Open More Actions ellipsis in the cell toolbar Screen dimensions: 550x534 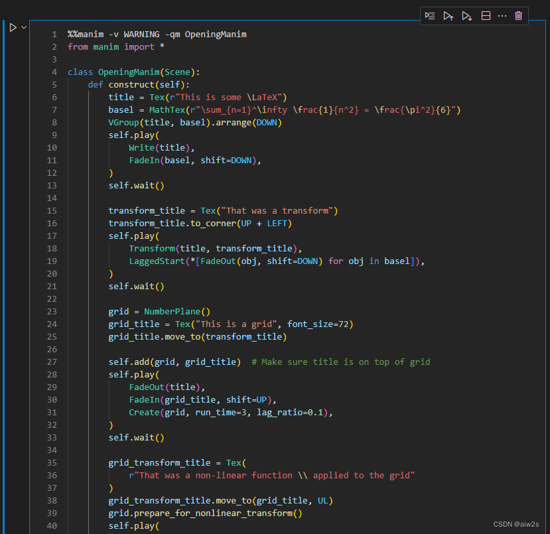point(502,16)
